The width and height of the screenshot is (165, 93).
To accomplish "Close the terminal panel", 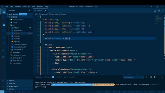I will (x=163, y=77).
